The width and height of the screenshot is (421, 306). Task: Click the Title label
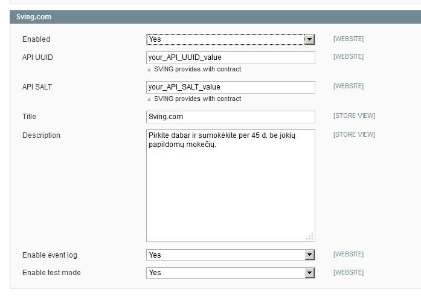tap(29, 117)
